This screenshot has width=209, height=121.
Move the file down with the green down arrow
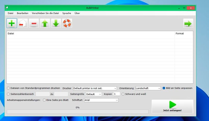coord(56,23)
